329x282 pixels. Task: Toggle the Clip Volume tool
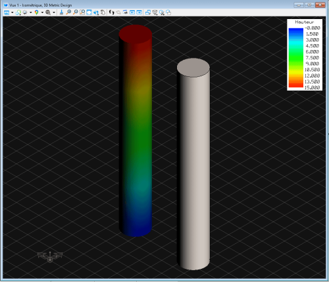(155, 12)
